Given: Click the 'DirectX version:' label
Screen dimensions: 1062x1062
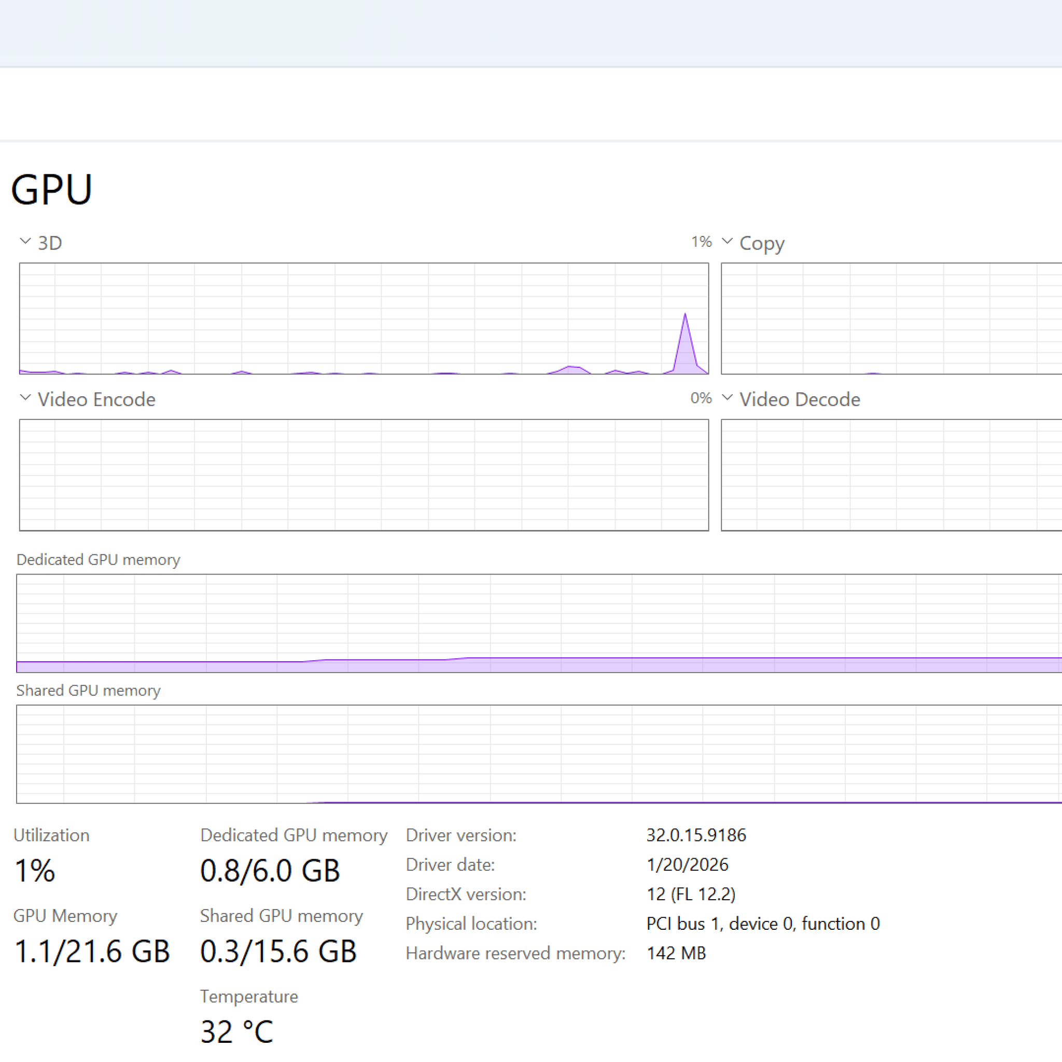Looking at the screenshot, I should click(x=466, y=895).
